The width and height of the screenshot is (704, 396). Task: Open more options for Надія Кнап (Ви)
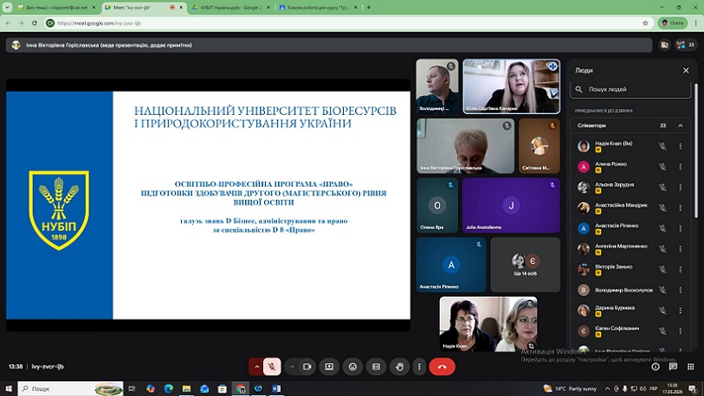tap(681, 146)
